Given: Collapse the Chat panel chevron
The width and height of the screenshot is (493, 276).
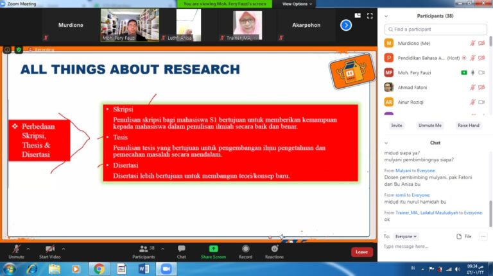Looking at the screenshot, I should pos(386,143).
